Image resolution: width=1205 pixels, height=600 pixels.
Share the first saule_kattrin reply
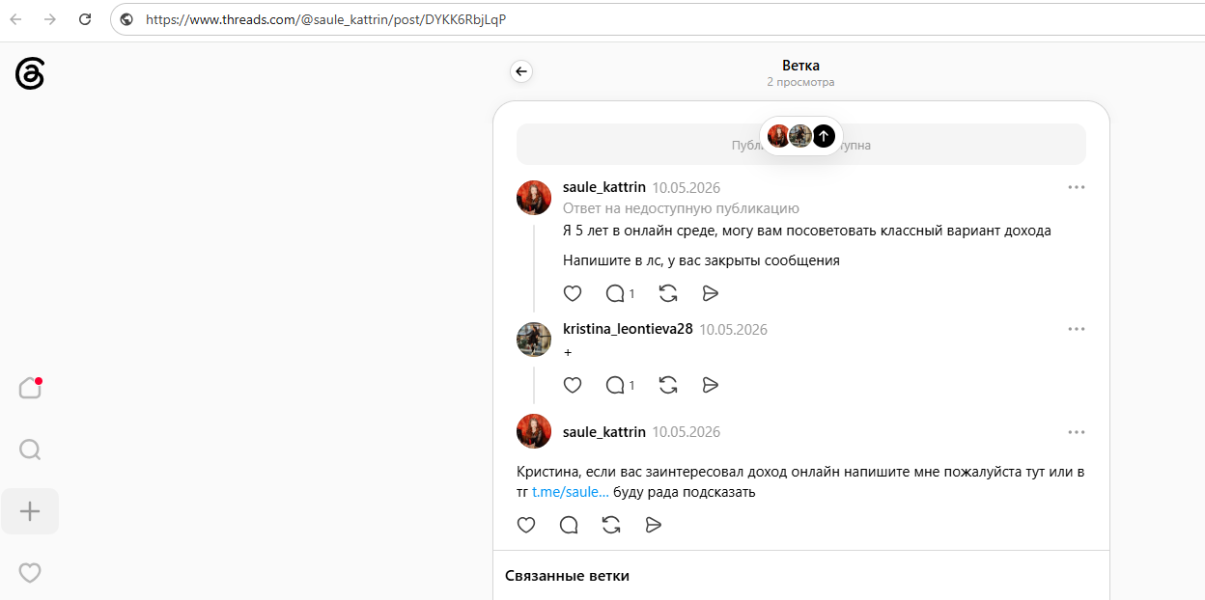[711, 293]
